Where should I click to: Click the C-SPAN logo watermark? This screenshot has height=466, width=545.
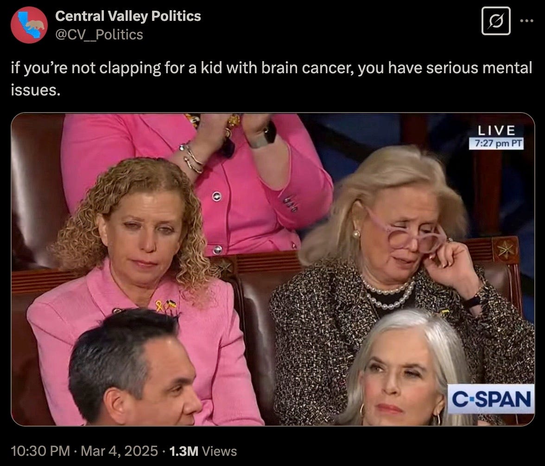coord(491,399)
